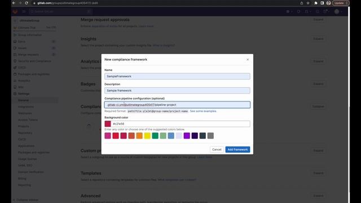Screen dimensions: 361x203
Task: Open Billing in sidebar
Action: pos(22,179)
